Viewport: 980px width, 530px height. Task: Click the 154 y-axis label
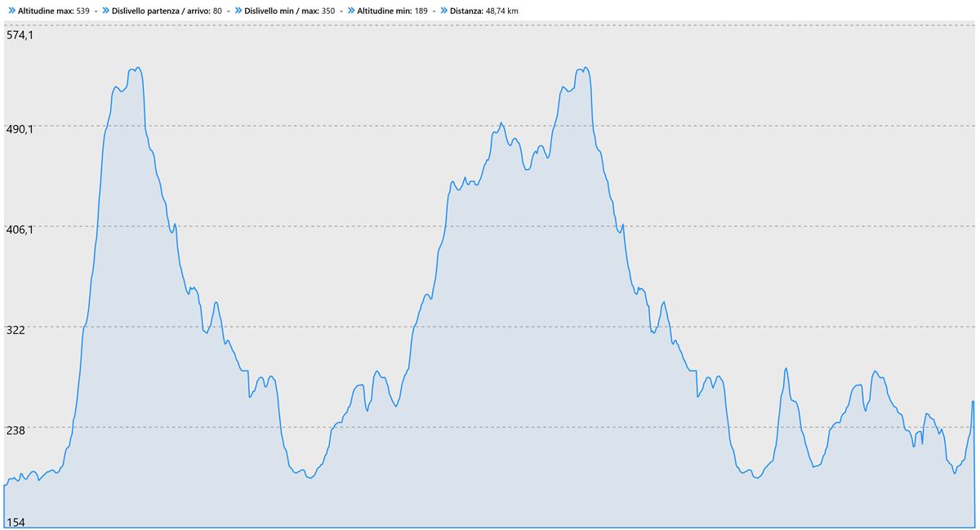pyautogui.click(x=16, y=522)
